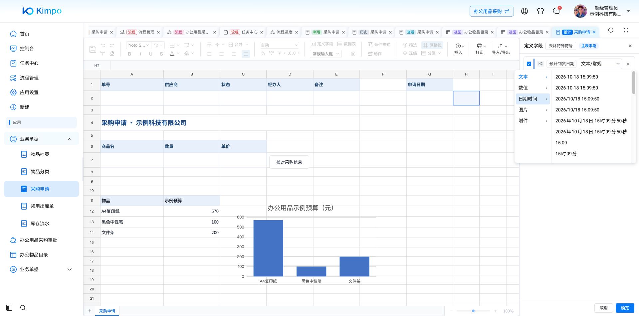Click the refresh icon above the panel
Screen dimensions: 639x316
[x=611, y=30]
